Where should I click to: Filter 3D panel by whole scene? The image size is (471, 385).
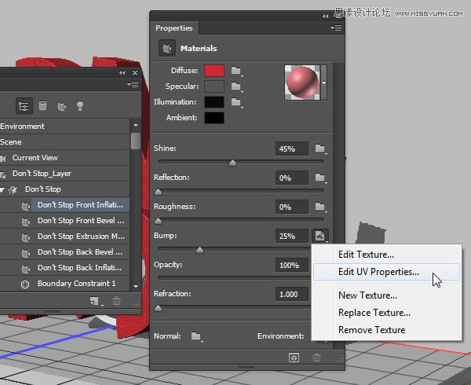coord(24,106)
